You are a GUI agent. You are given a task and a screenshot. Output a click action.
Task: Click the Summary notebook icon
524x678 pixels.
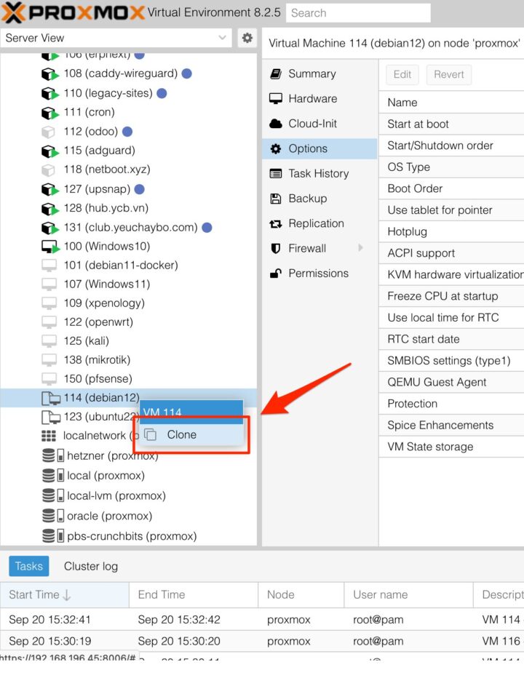click(276, 74)
